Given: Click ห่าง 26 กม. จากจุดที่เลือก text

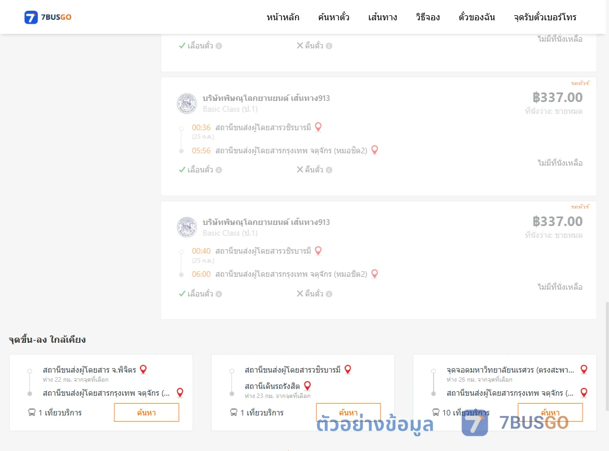Looking at the screenshot, I should coord(479,379).
